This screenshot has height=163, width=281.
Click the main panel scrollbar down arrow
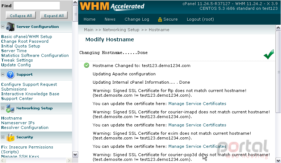click(x=278, y=160)
